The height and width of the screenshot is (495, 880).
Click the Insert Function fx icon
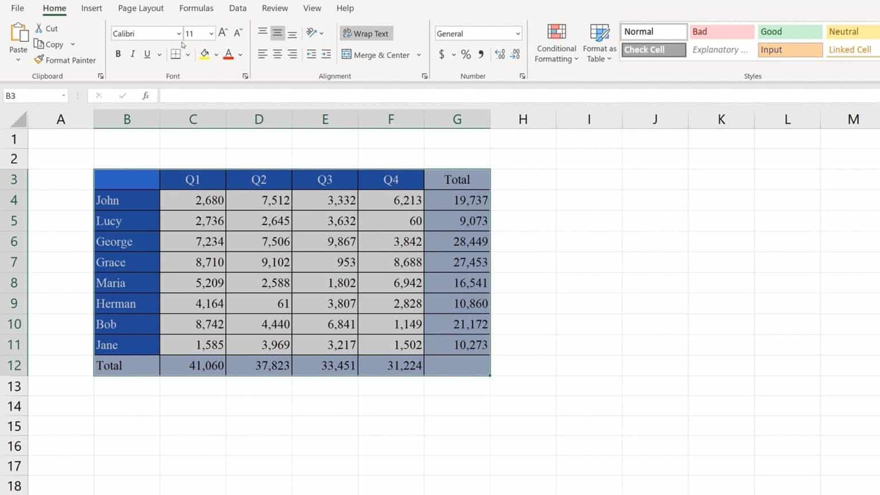pyautogui.click(x=146, y=96)
